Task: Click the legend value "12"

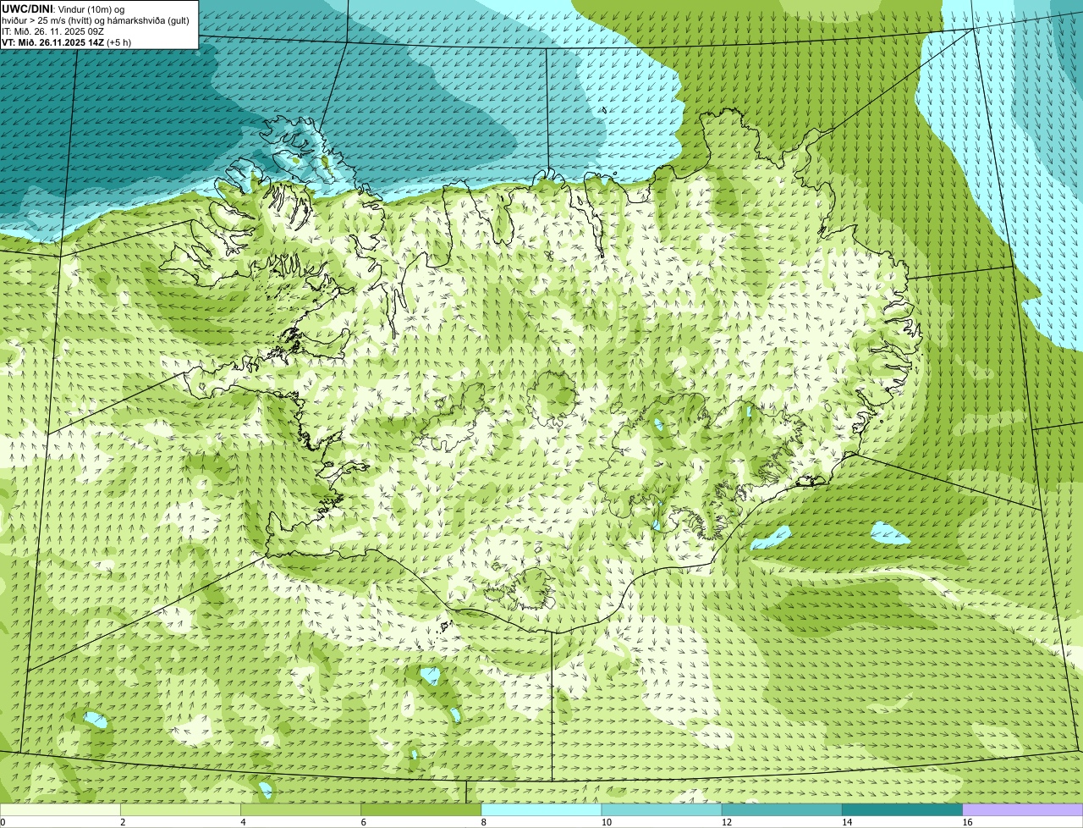Action: point(726,822)
